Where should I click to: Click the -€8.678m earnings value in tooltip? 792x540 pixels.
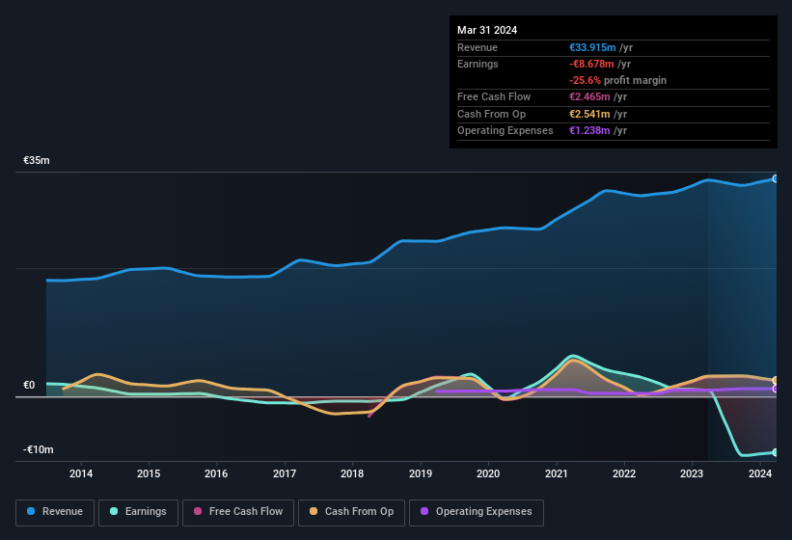click(x=594, y=64)
